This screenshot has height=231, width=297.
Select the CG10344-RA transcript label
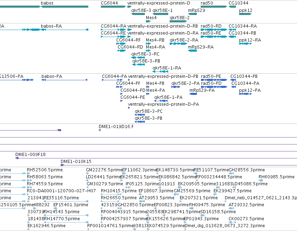click(243, 26)
